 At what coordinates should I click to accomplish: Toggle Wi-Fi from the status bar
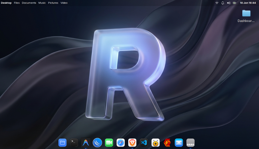[217, 3]
